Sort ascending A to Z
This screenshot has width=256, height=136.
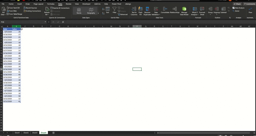[103, 9]
